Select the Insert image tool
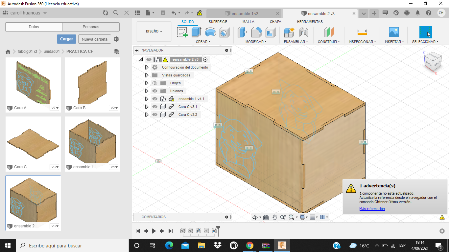The image size is (449, 252). (x=394, y=32)
